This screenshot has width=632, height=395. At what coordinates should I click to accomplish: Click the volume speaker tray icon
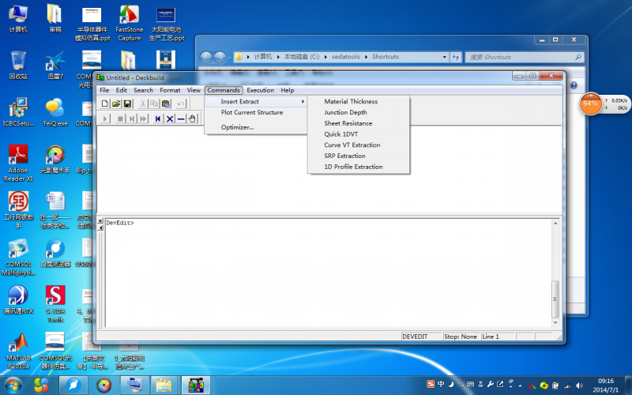[580, 385]
